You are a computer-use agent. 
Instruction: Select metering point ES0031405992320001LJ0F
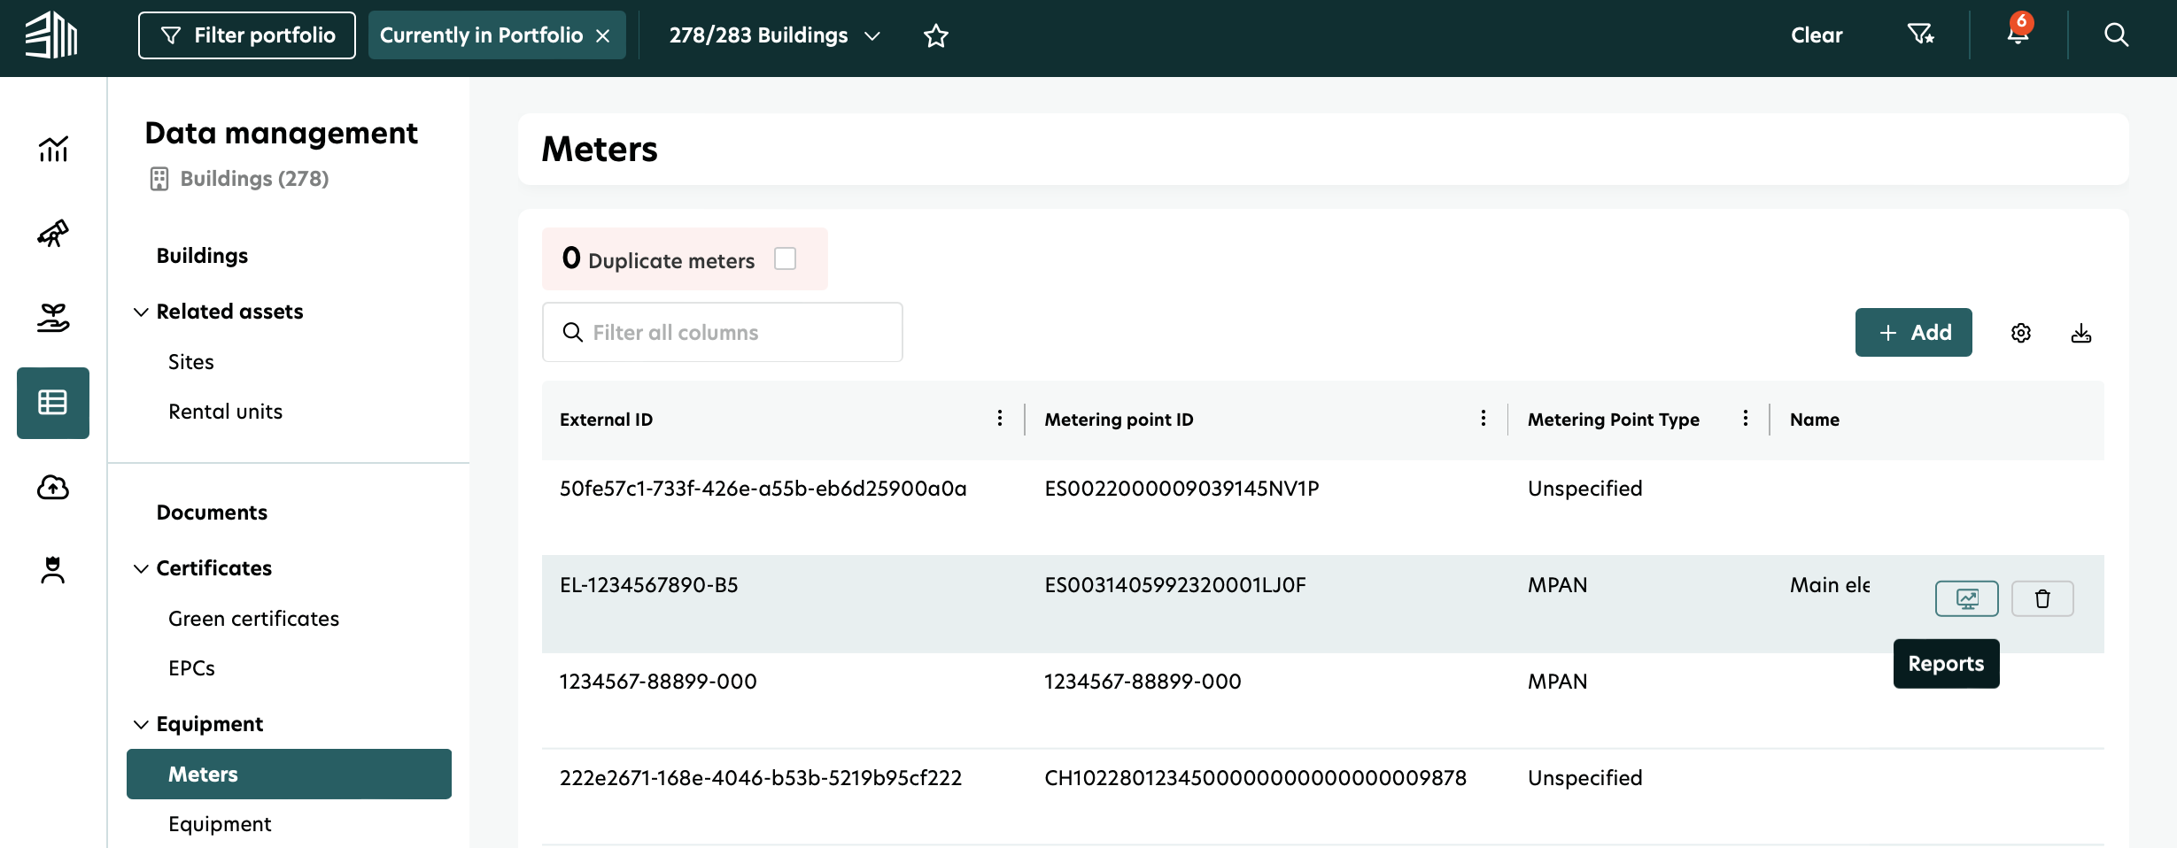[x=1175, y=585]
